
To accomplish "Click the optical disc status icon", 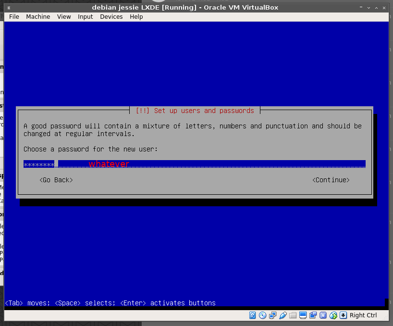I will pos(262,315).
